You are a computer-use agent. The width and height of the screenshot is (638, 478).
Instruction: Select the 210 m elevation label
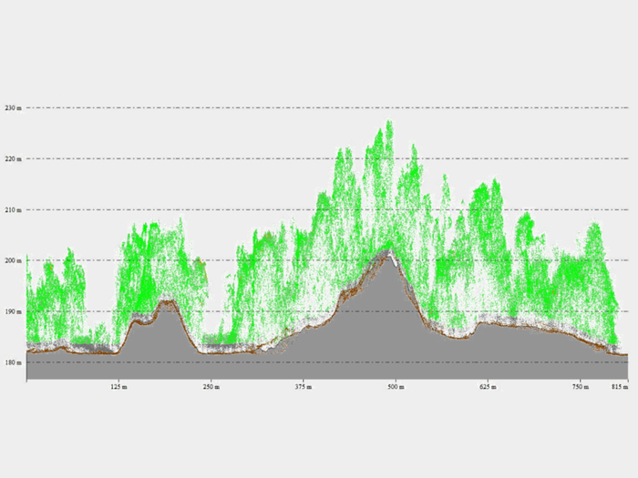13,210
